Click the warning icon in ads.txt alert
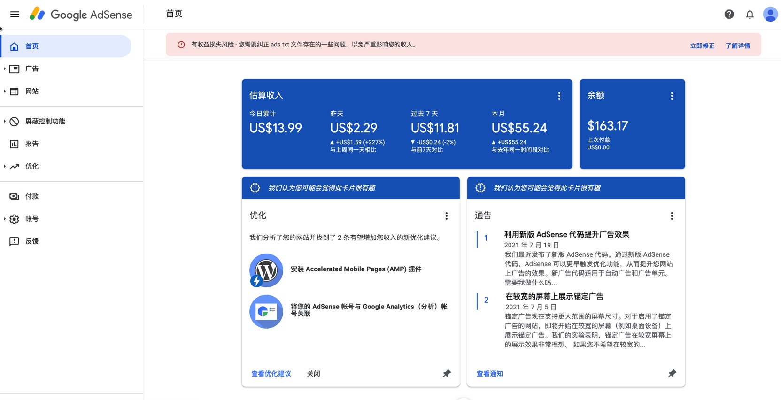Viewport: 781px width, 400px height. pos(181,45)
